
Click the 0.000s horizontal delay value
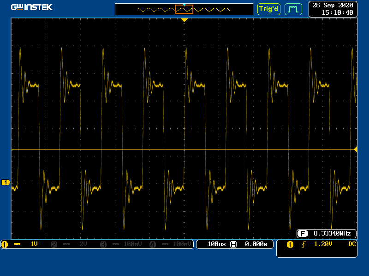(x=256, y=244)
